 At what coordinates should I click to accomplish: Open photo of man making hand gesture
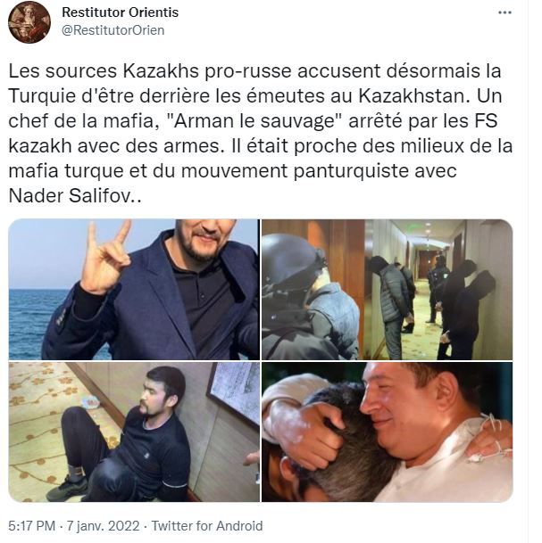pyautogui.click(x=134, y=290)
